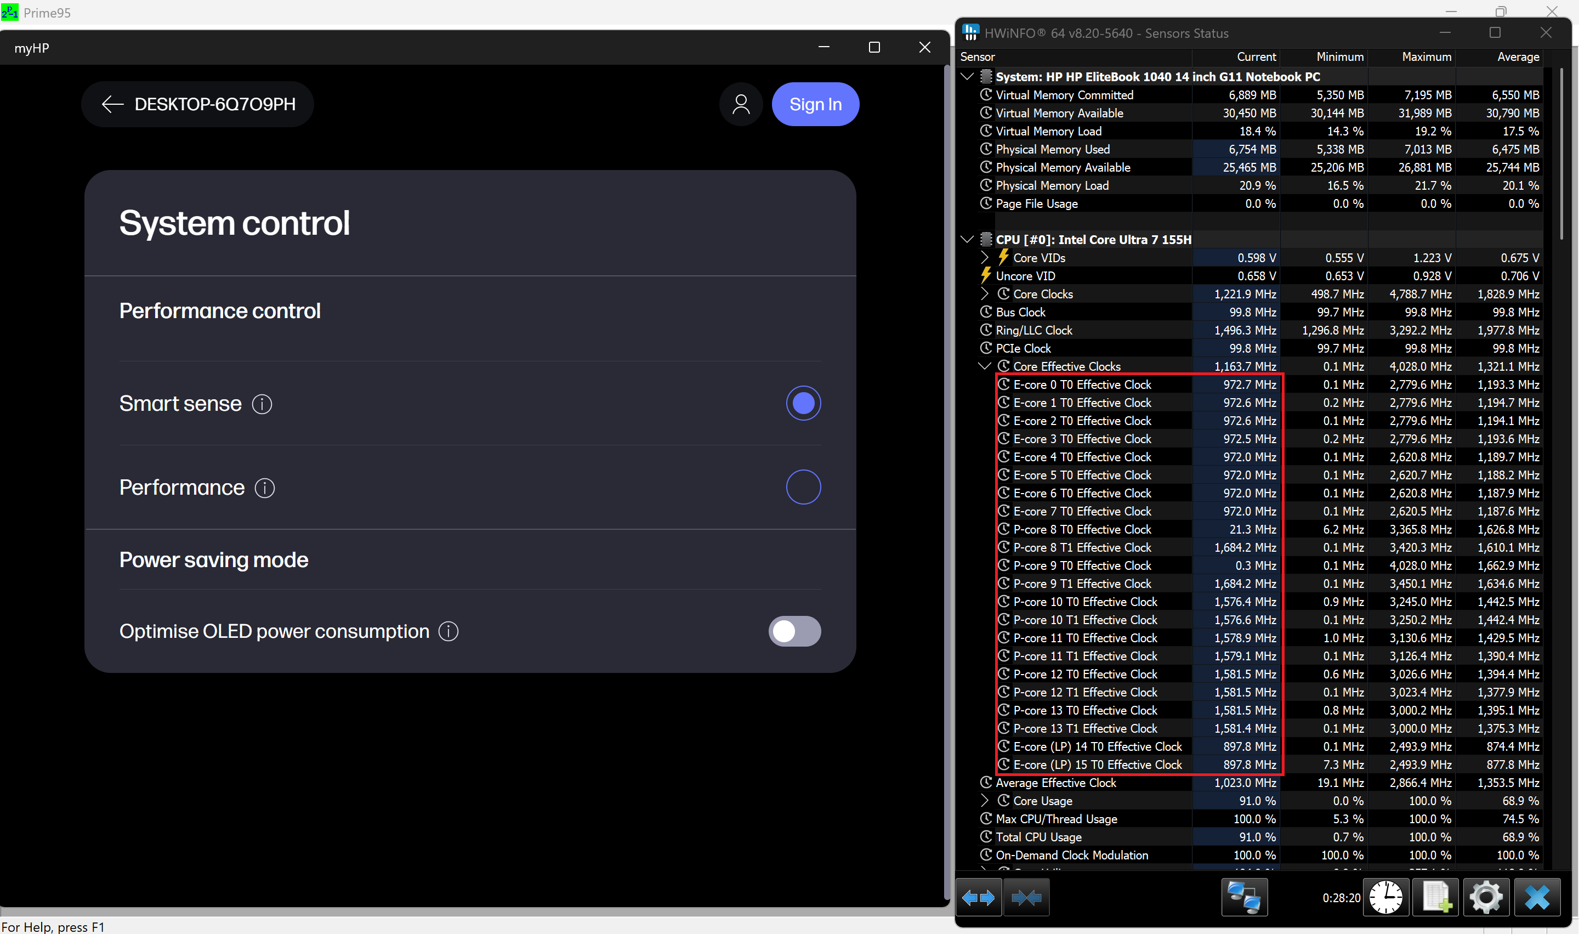Expand the Core Clocks row
This screenshot has height=934, width=1579.
tap(985, 294)
